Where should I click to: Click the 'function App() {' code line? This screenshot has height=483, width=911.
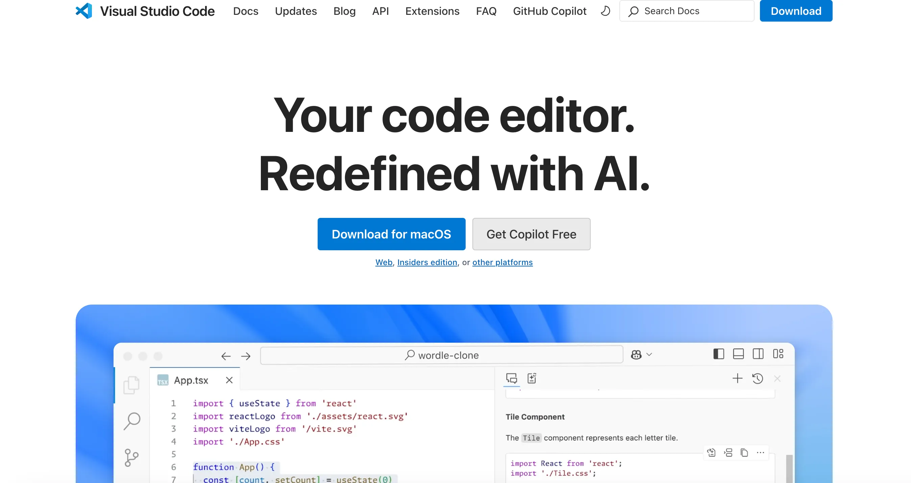(234, 467)
